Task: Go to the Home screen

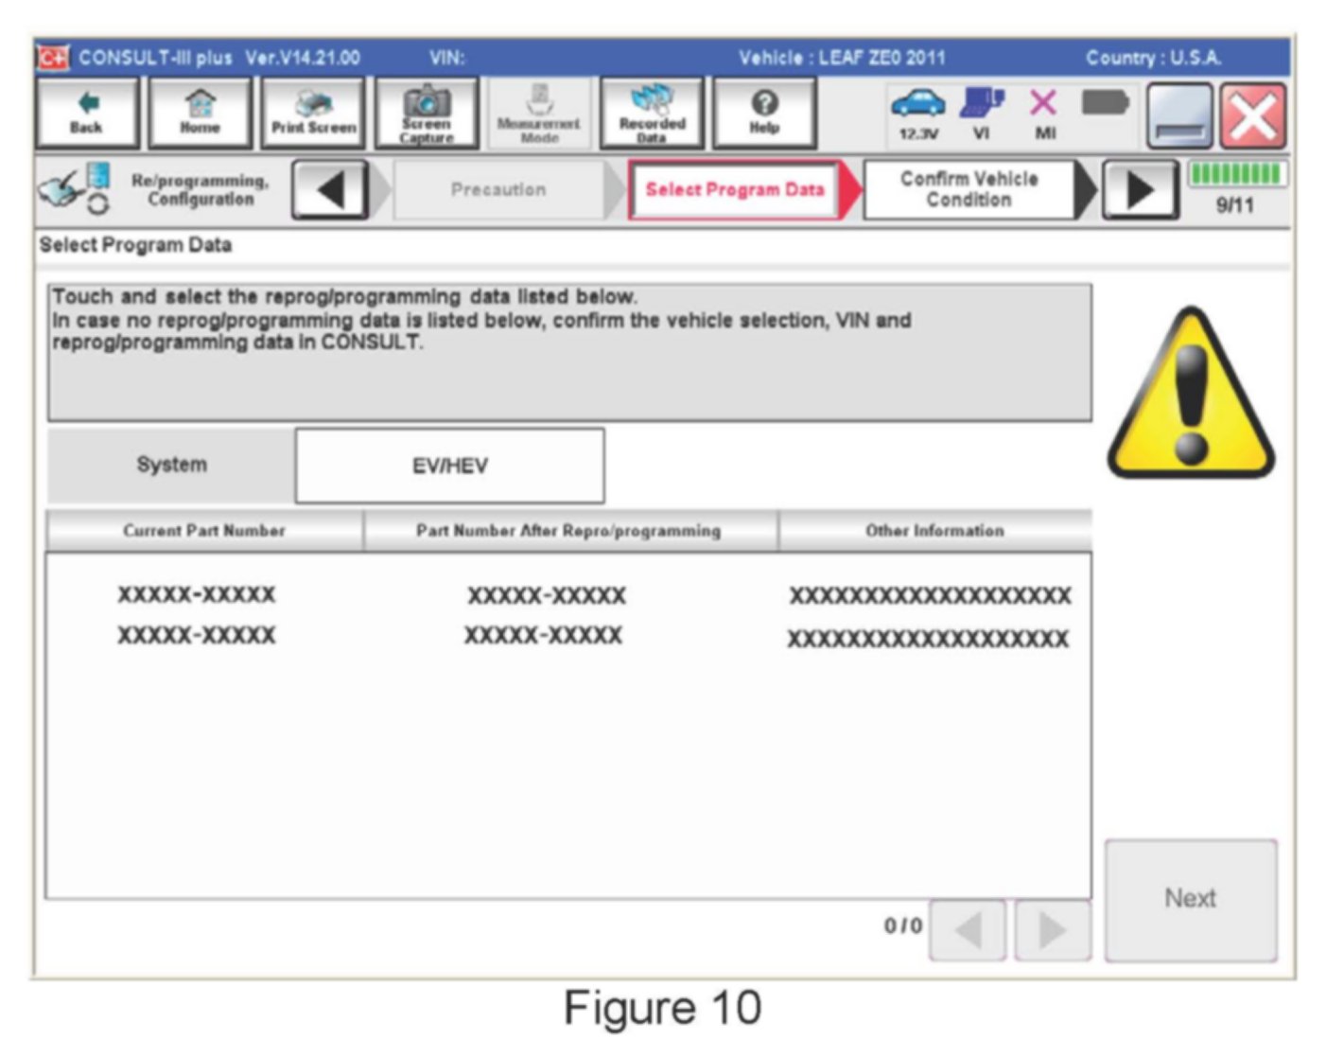Action: [200, 114]
